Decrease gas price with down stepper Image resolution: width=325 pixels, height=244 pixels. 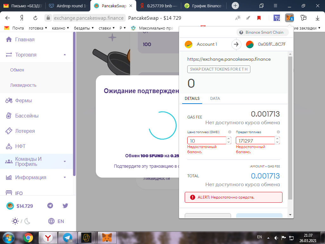229,143
